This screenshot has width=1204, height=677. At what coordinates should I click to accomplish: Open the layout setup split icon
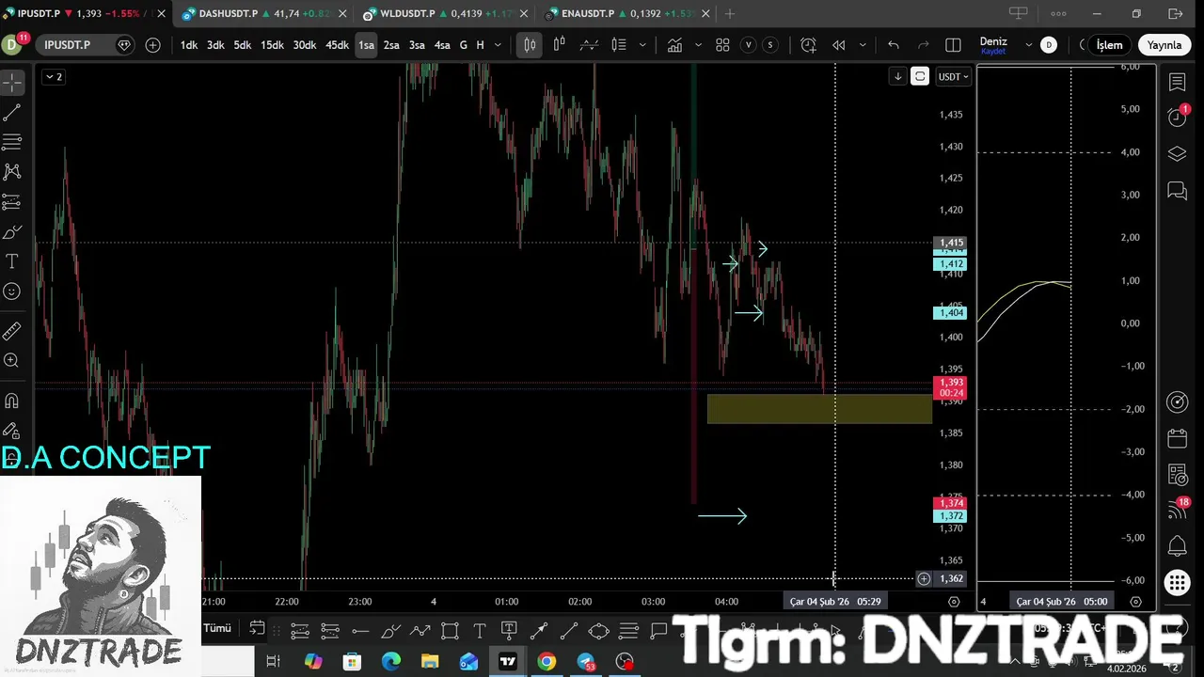click(953, 45)
